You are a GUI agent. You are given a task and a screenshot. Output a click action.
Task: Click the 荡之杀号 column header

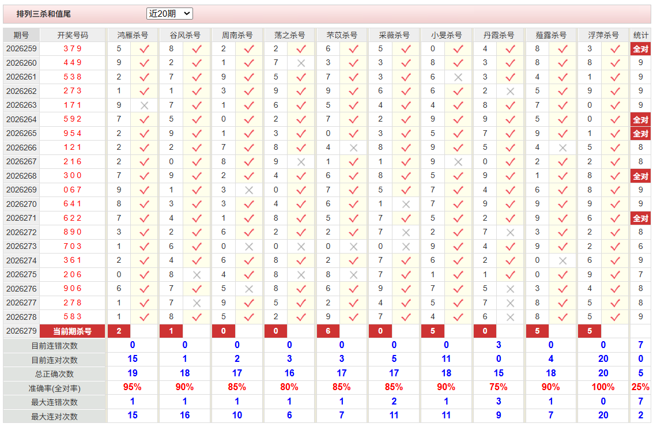[289, 35]
